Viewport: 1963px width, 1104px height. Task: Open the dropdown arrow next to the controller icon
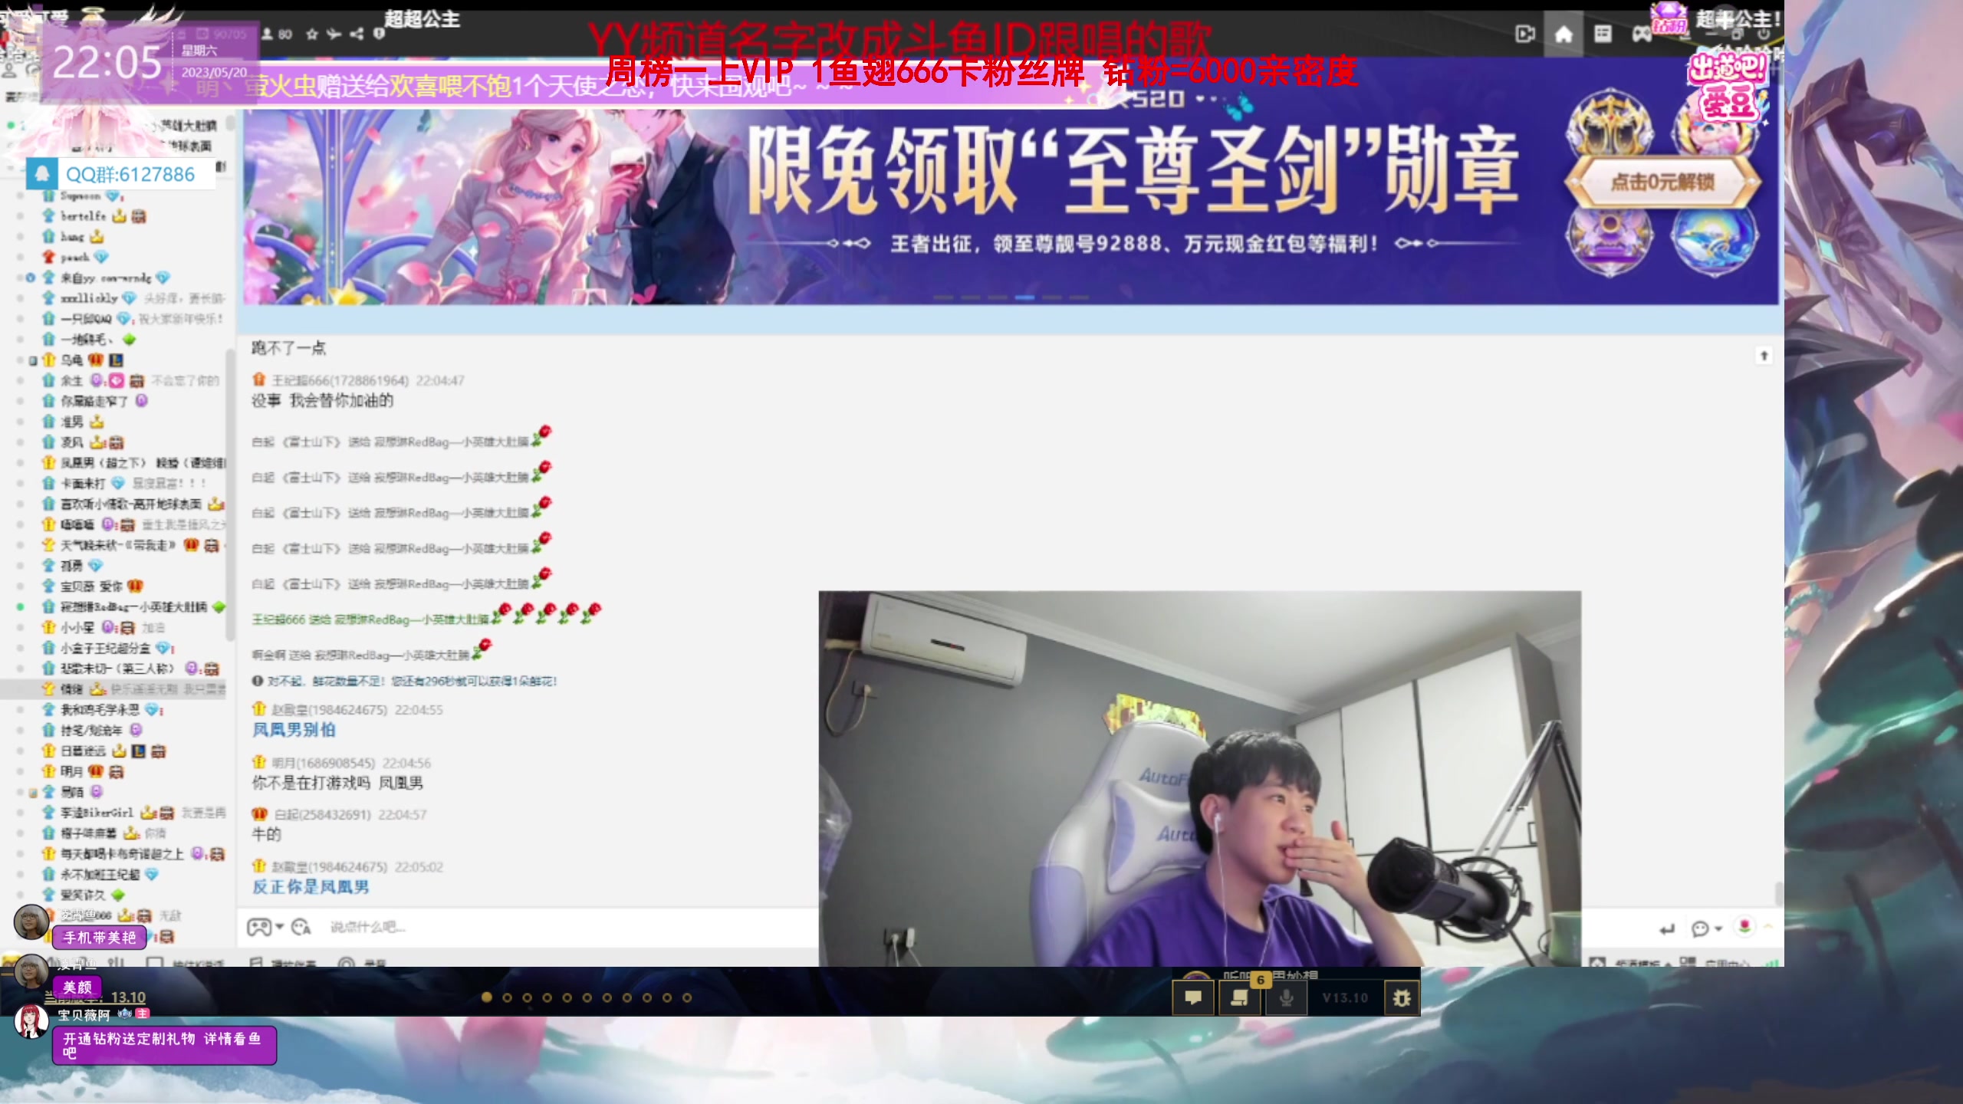point(280,927)
